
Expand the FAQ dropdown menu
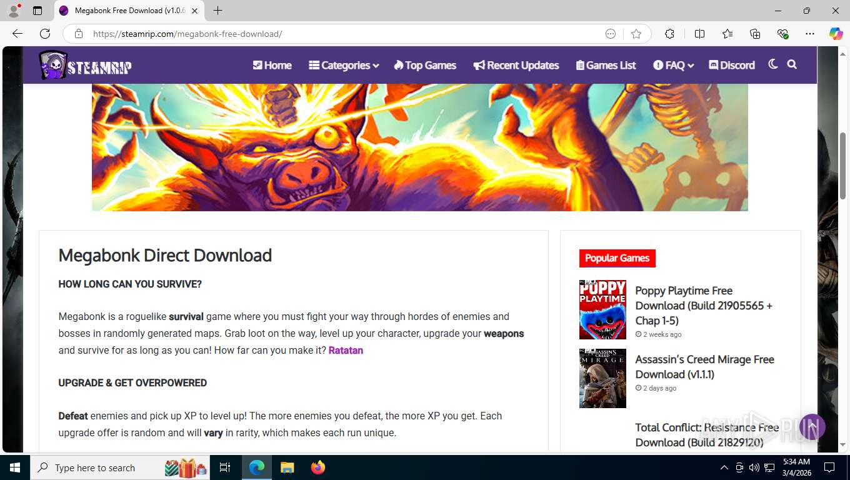pos(674,65)
